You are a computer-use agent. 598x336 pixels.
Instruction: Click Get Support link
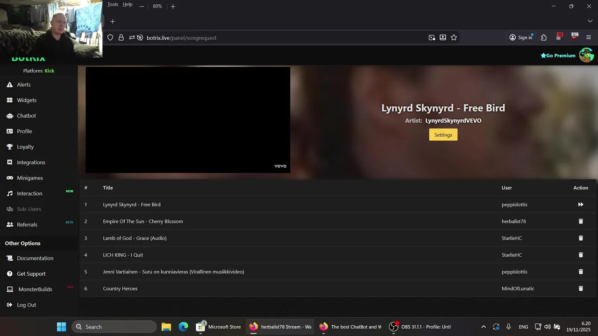[x=31, y=273]
